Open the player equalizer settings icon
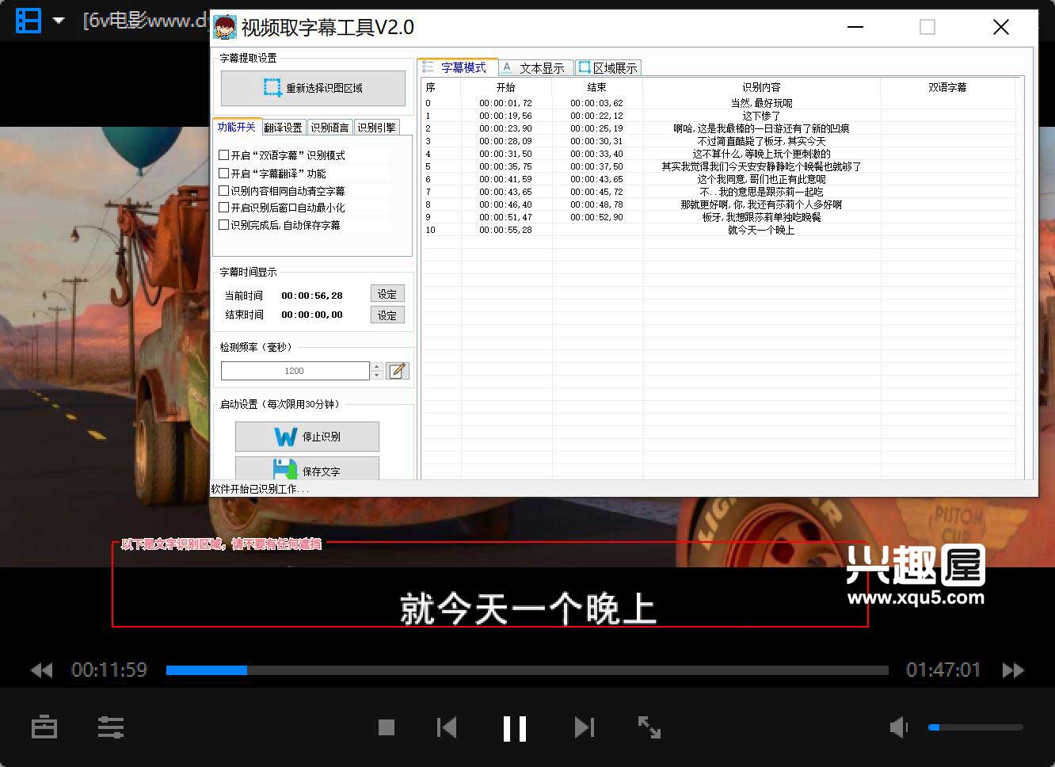Viewport: 1055px width, 767px height. pos(111,727)
